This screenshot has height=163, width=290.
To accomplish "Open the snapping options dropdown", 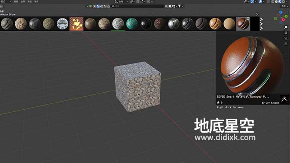I will click(x=142, y=2).
